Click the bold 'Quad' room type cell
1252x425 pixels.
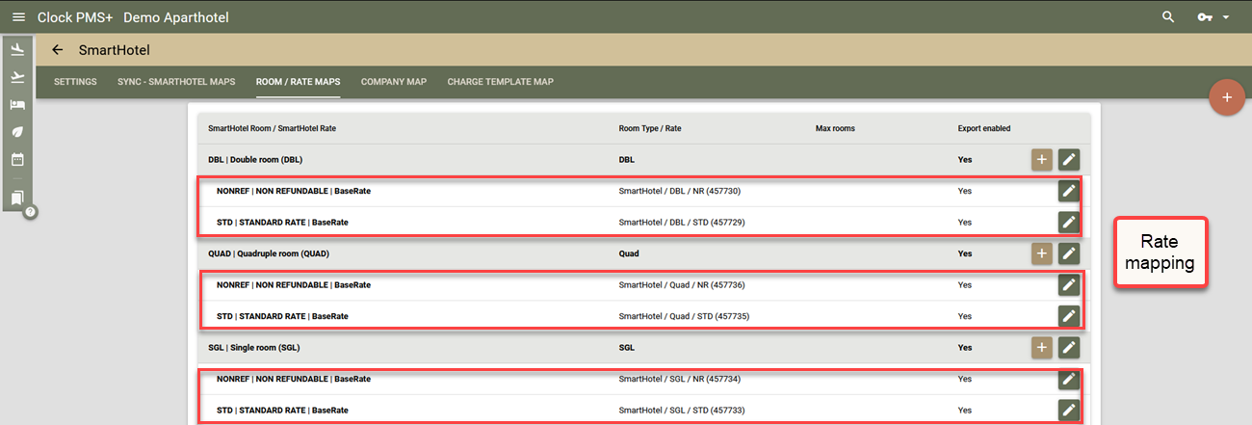628,253
